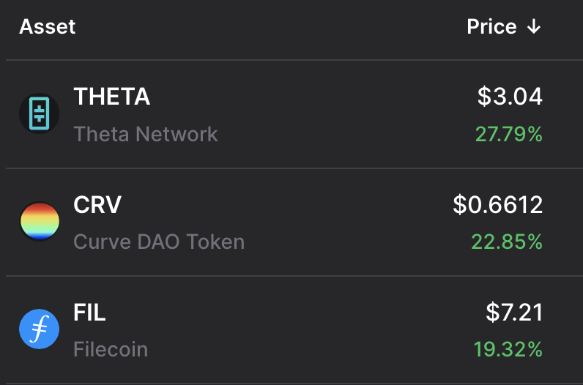
Task: Click the 27.79% change value
Action: (508, 134)
